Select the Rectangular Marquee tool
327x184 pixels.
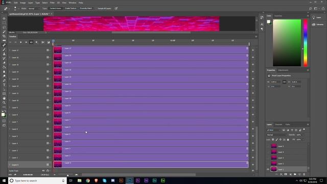pos(4,22)
